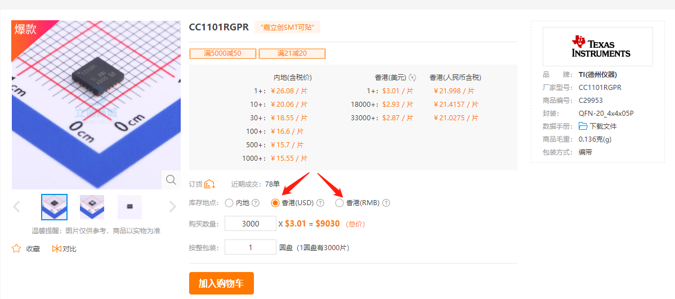Click the main product image

click(x=96, y=105)
